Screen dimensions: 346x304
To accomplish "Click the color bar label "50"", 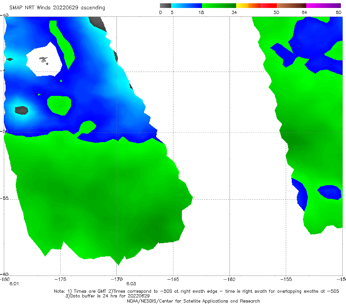I will tap(276, 12).
